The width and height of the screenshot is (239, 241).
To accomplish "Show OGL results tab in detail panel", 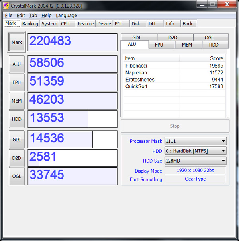I will point(211,37).
